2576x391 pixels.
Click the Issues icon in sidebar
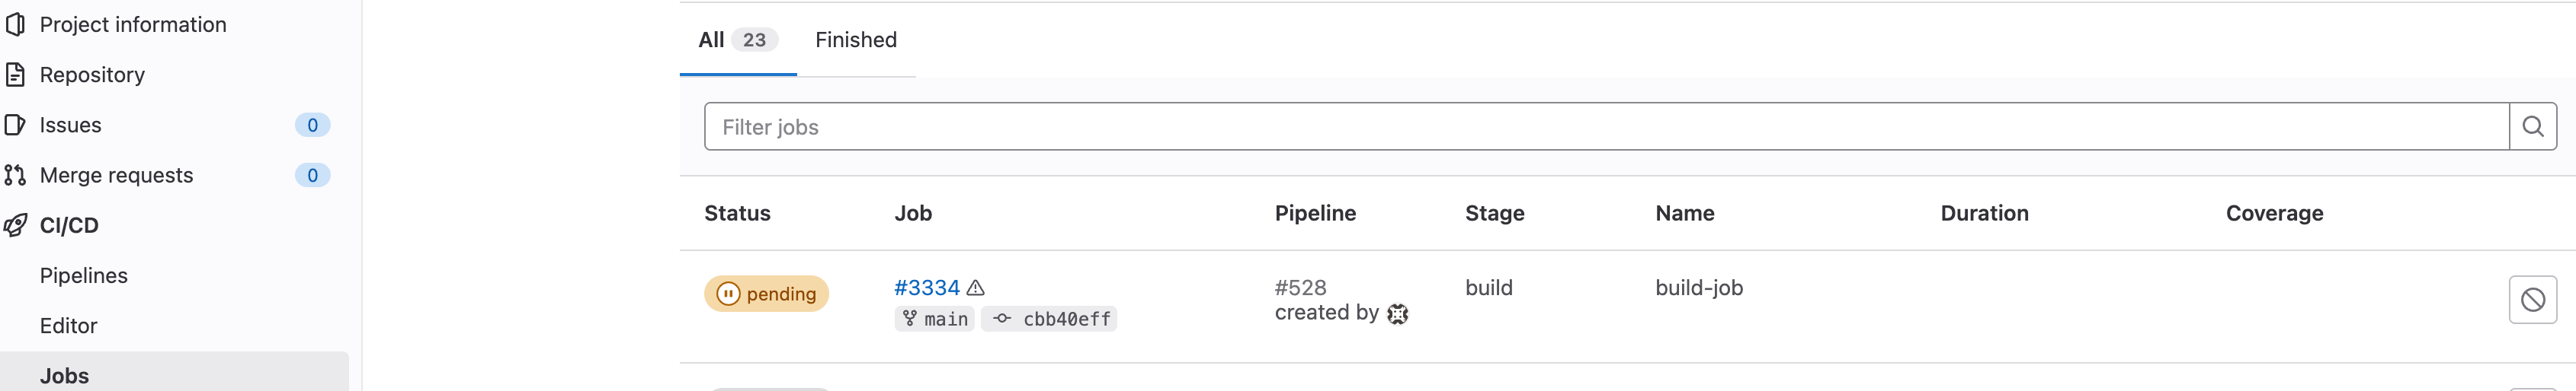click(x=15, y=125)
